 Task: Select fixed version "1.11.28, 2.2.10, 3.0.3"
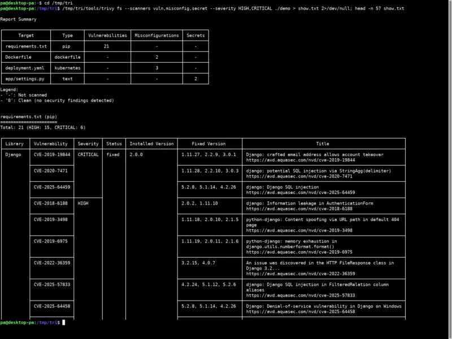tap(210, 171)
